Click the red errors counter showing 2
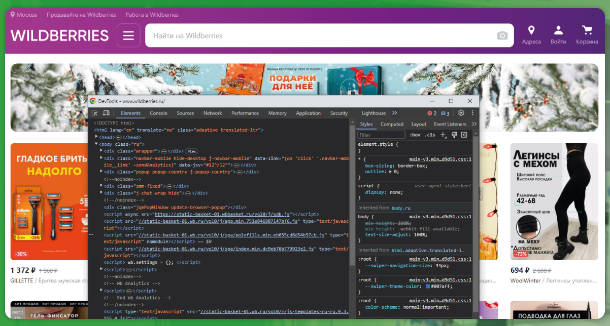 click(432, 113)
